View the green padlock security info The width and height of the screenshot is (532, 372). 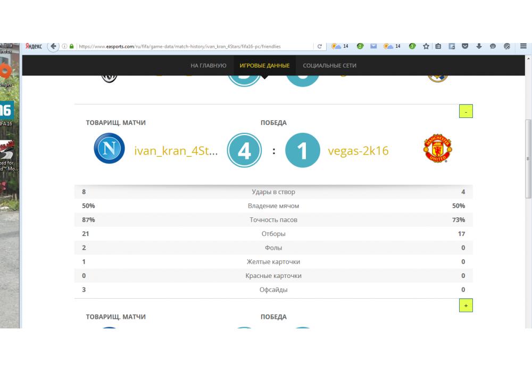(x=72, y=46)
